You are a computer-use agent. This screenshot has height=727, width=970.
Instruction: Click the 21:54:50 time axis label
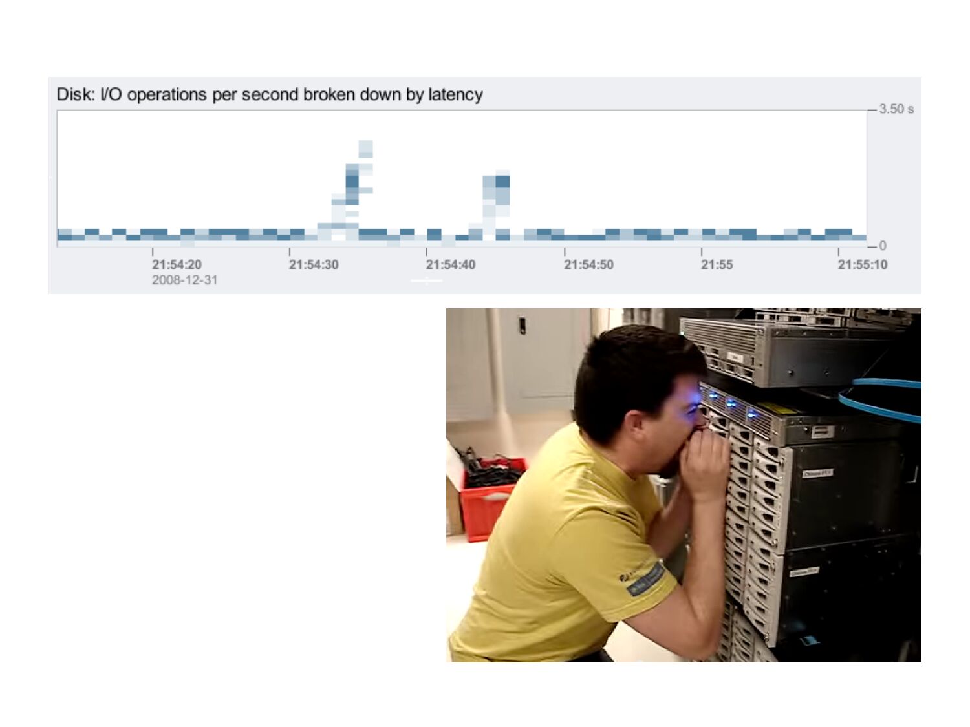[x=588, y=264]
